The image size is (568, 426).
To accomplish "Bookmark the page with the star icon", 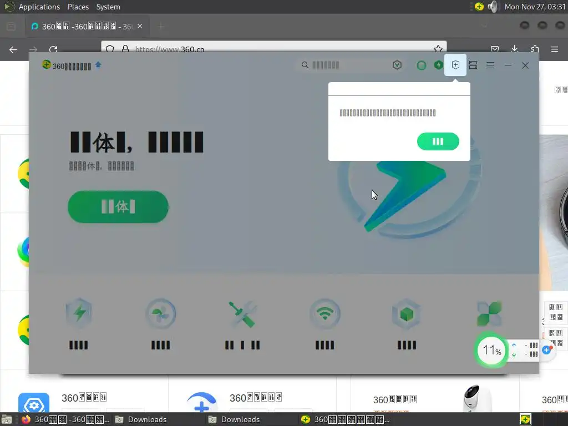I will 438,49.
